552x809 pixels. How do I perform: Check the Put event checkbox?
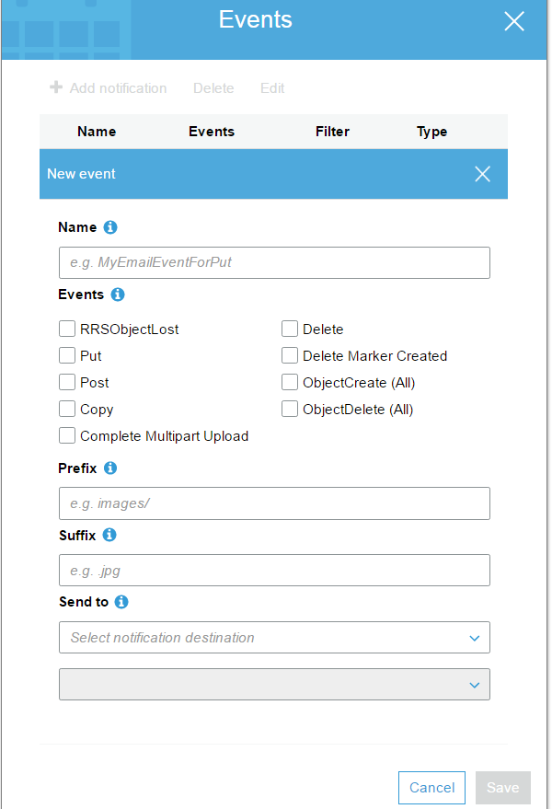tap(67, 355)
